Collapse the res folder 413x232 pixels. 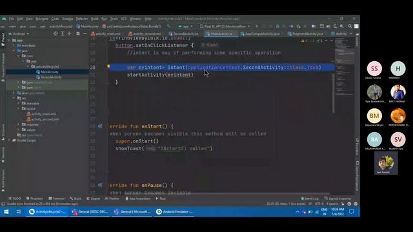[14, 98]
